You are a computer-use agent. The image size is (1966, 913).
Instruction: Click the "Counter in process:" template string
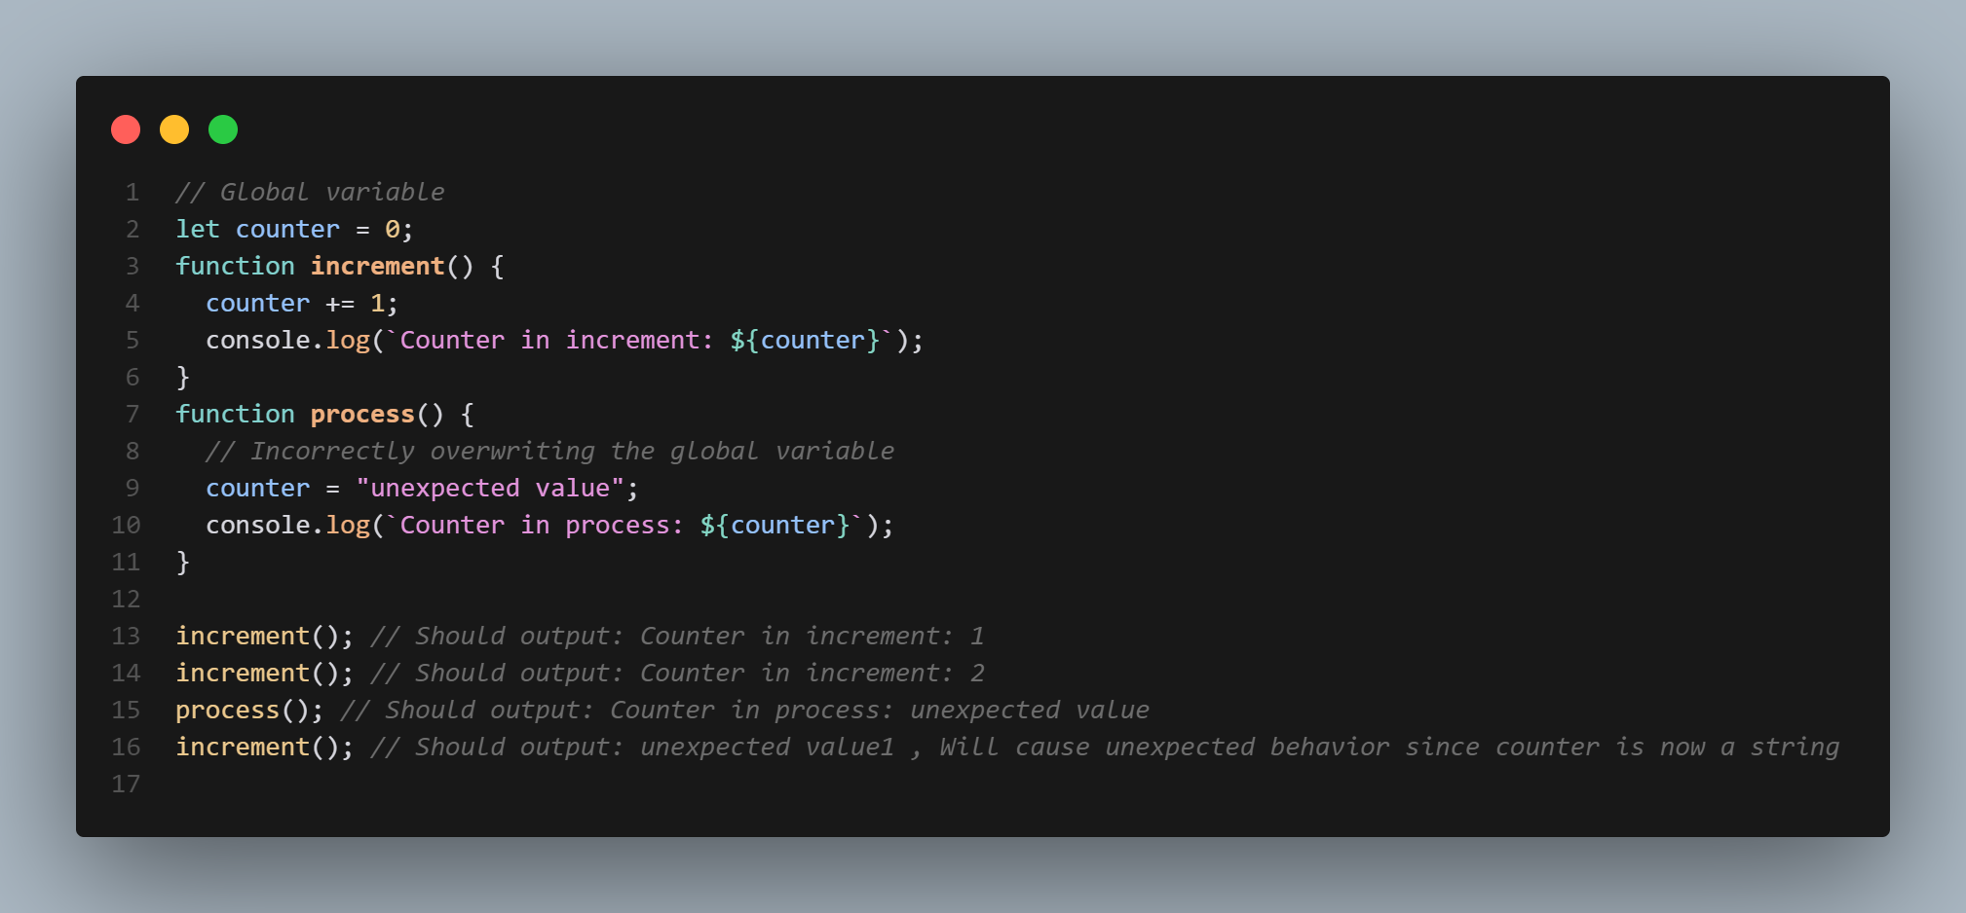coord(541,526)
